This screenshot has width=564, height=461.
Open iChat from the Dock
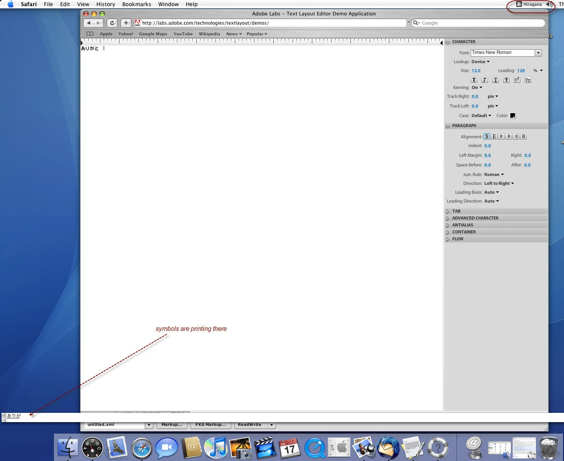pyautogui.click(x=166, y=448)
